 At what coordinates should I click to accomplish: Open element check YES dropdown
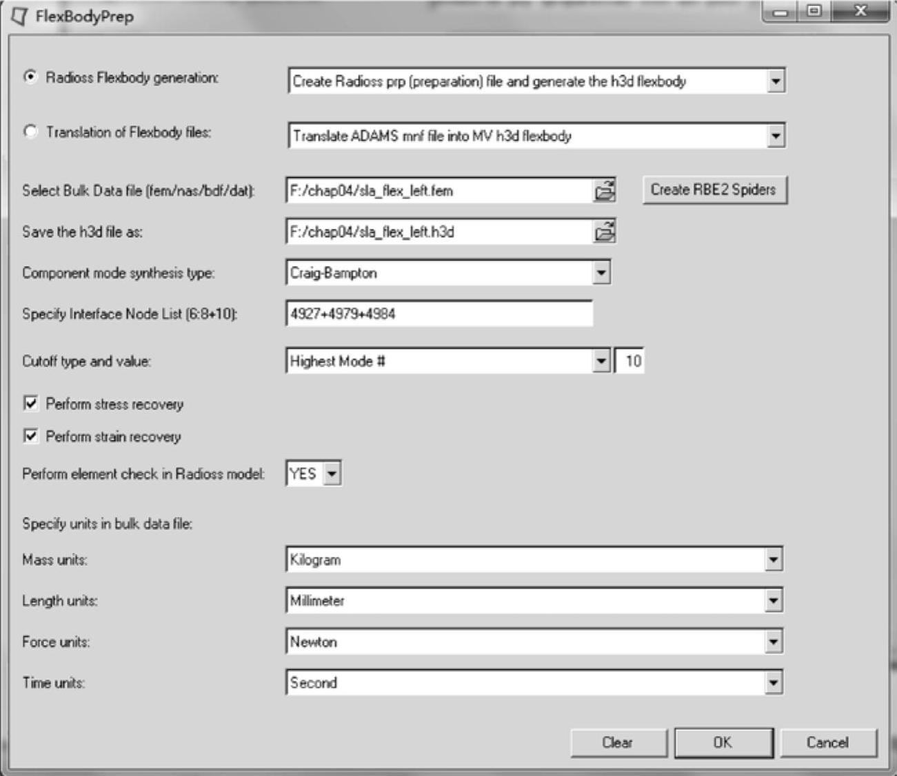[x=332, y=473]
